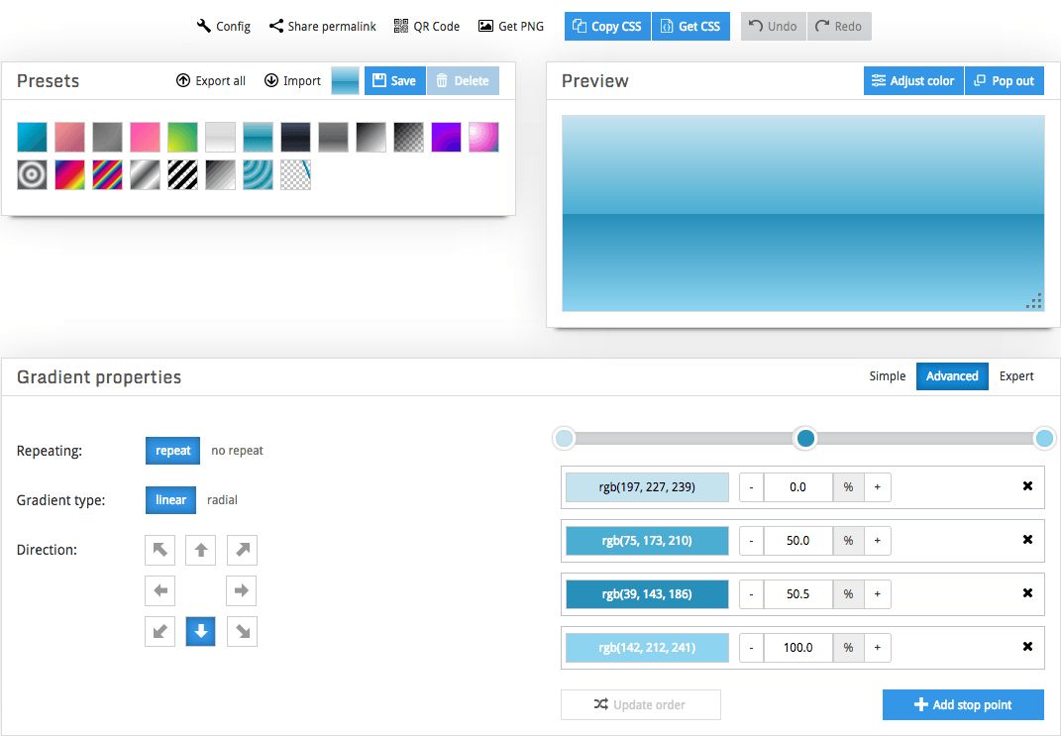Screen dimensions: 1061x736
Task: Generate a QR Code for the gradient
Action: tap(426, 26)
